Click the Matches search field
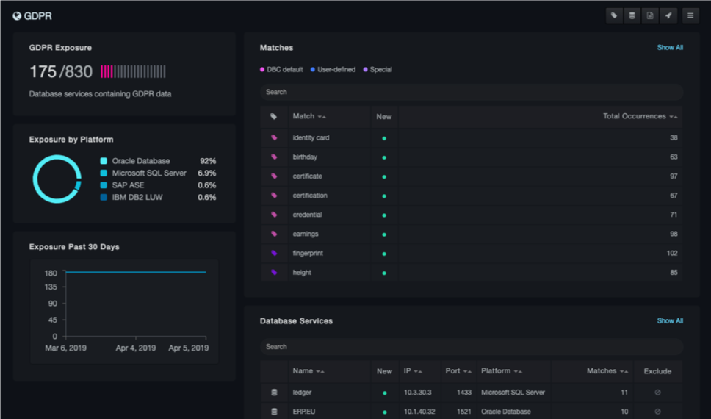 (x=472, y=92)
